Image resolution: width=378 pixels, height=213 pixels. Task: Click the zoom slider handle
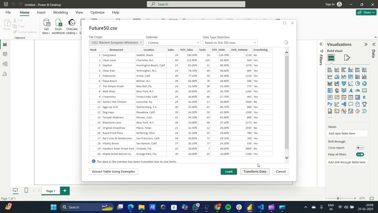tap(338, 198)
